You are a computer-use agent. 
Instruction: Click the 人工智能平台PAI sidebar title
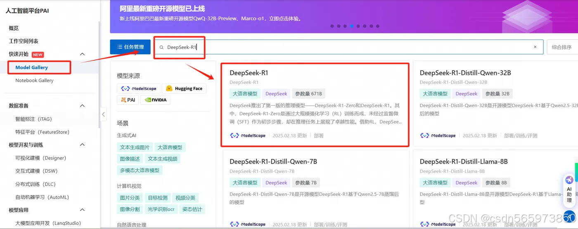click(x=27, y=11)
